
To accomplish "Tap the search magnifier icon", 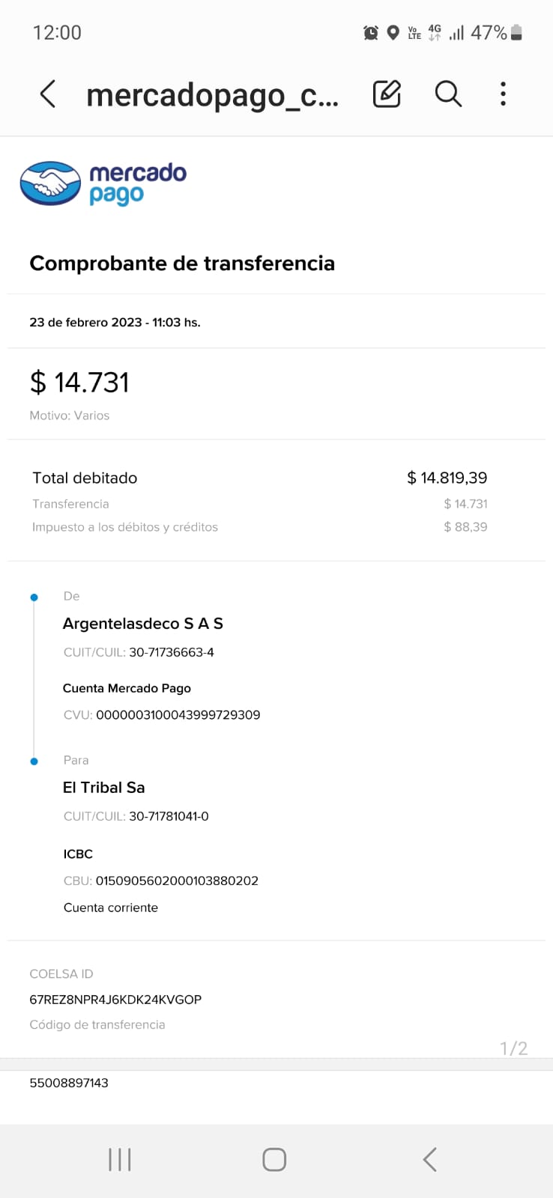I will point(448,94).
